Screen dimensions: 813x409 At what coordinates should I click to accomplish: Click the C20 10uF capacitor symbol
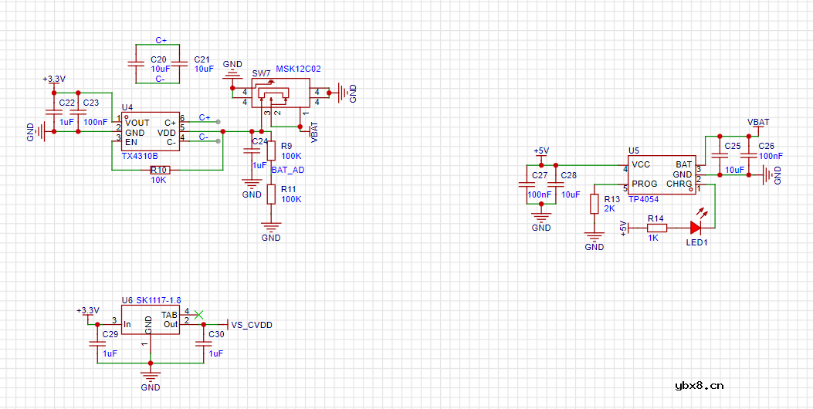[137, 63]
